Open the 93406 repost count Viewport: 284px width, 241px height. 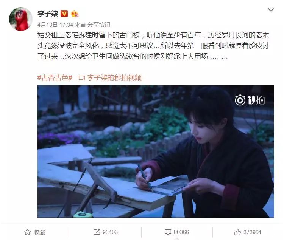point(110,232)
